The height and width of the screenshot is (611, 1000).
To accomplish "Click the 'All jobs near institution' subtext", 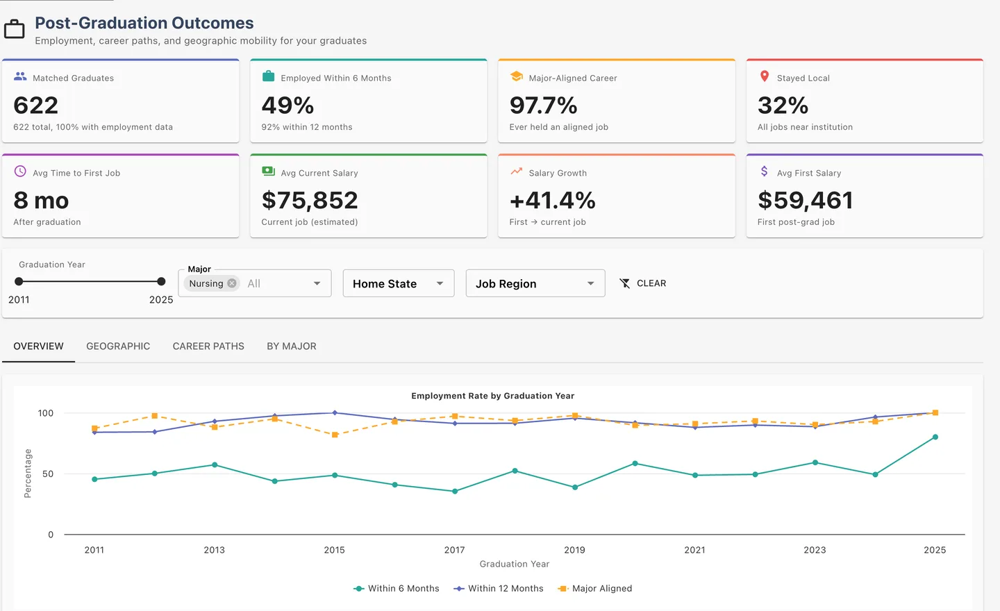I will (805, 127).
